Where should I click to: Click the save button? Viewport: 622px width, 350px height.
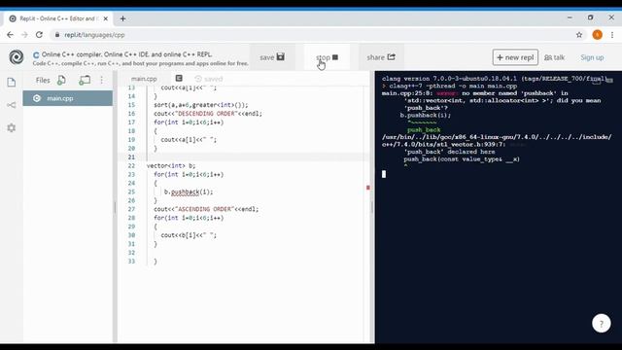272,57
